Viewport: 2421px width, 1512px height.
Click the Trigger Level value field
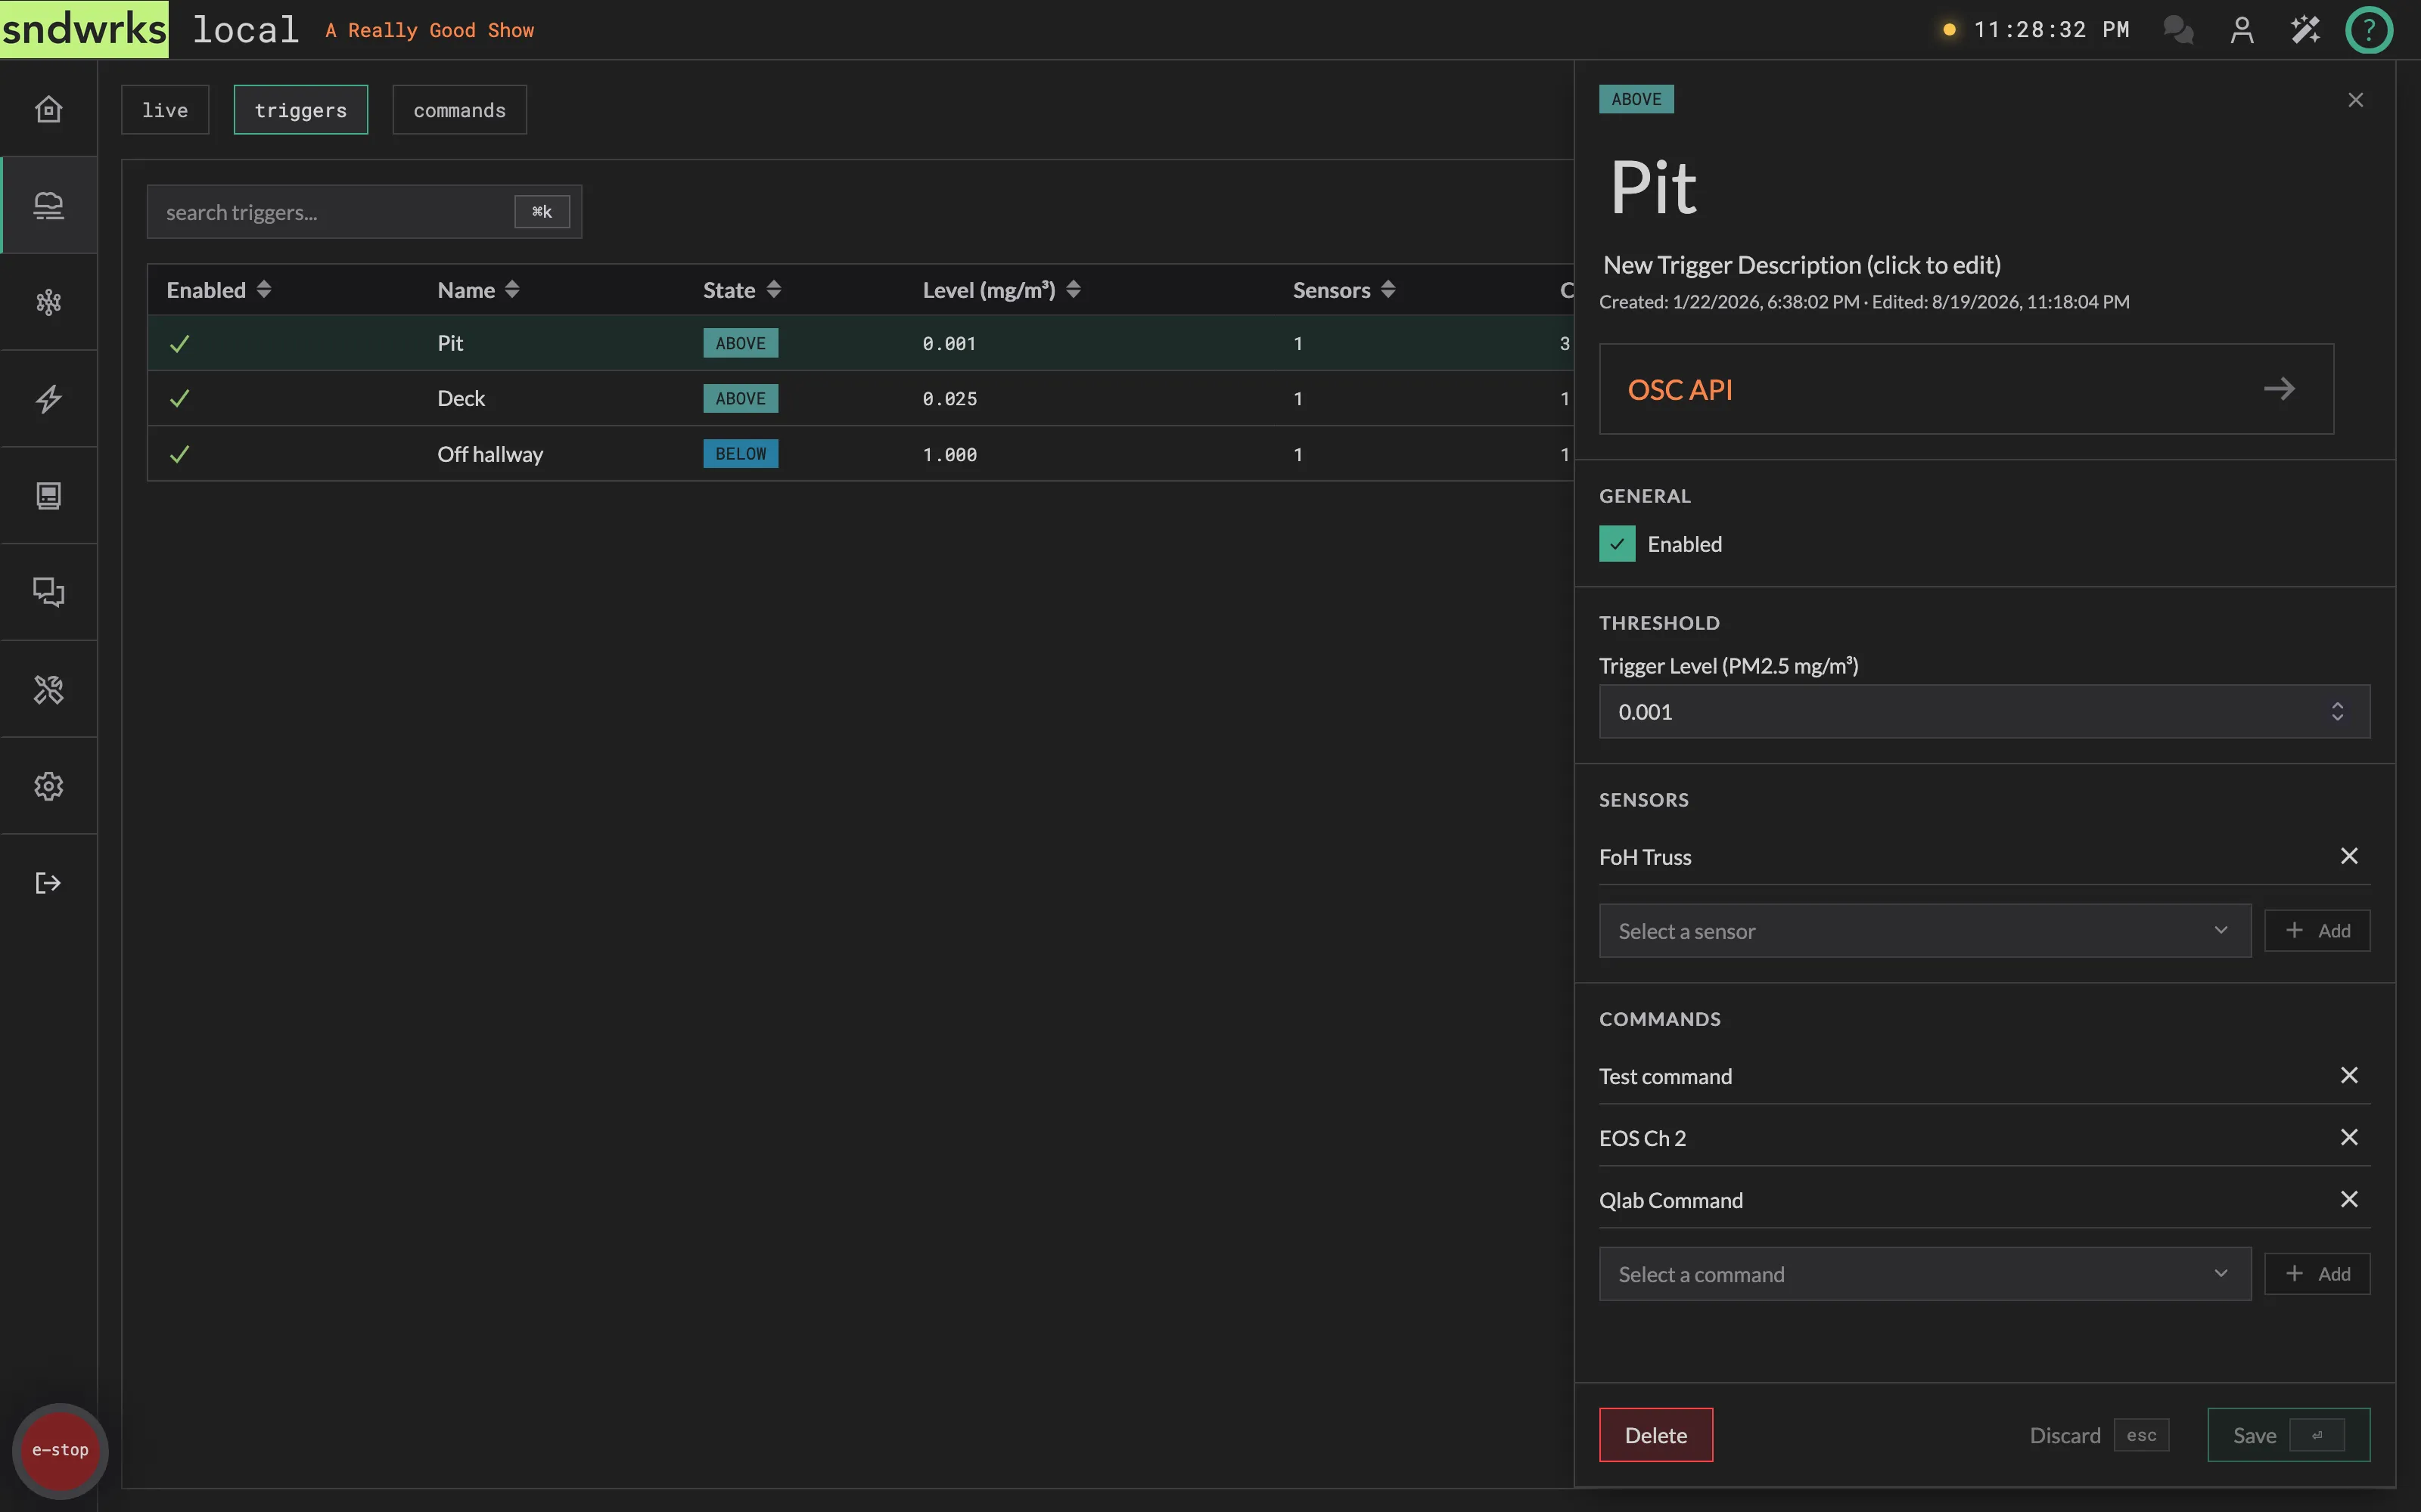coord(1984,711)
